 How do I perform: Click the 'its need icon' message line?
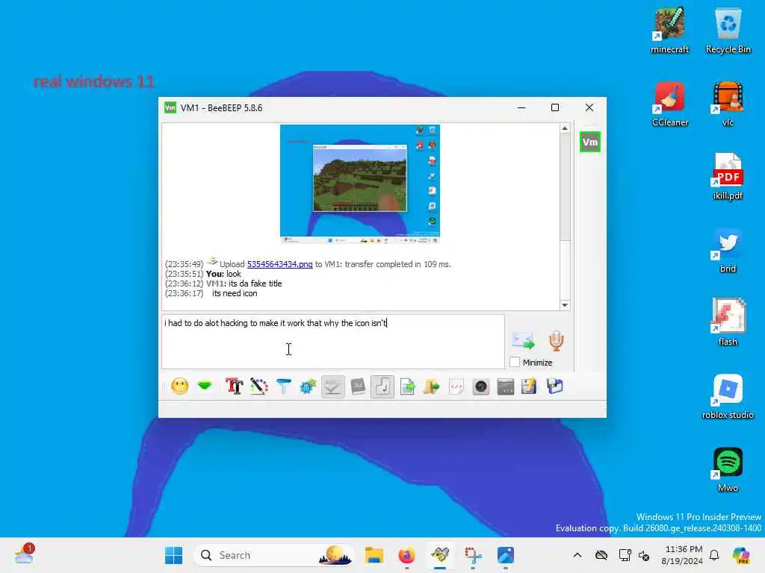[234, 293]
